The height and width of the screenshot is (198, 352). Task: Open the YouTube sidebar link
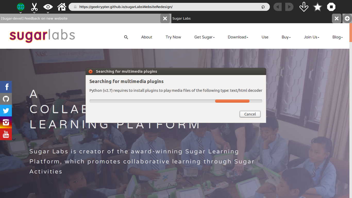tap(6, 134)
